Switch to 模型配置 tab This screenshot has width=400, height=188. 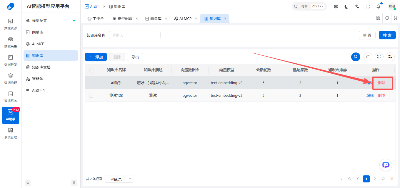(123, 18)
